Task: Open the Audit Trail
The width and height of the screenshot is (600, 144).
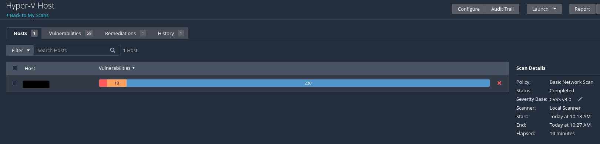Action: [502, 9]
